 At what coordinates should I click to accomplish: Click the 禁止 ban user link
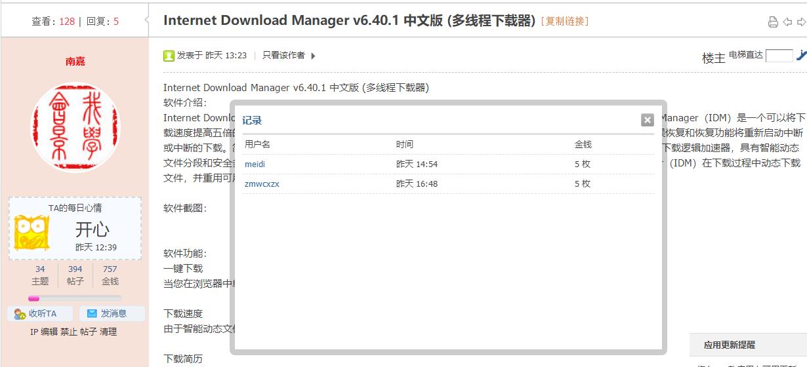tap(69, 332)
